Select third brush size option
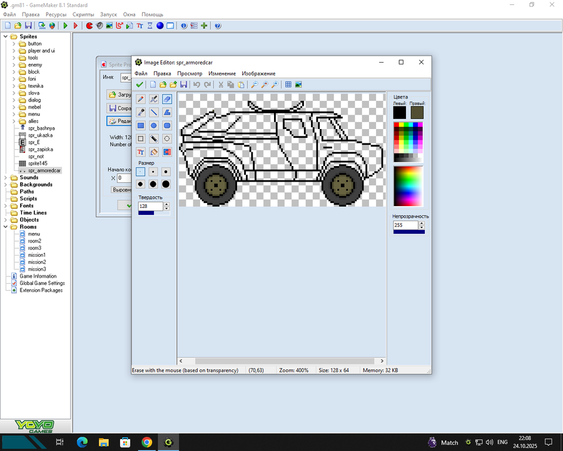The image size is (563, 451). [166, 172]
